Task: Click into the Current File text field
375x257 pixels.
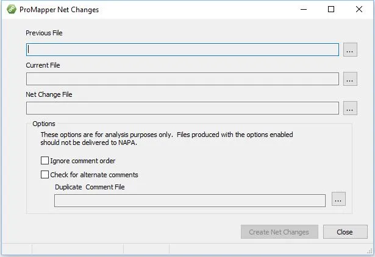Action: (182, 79)
